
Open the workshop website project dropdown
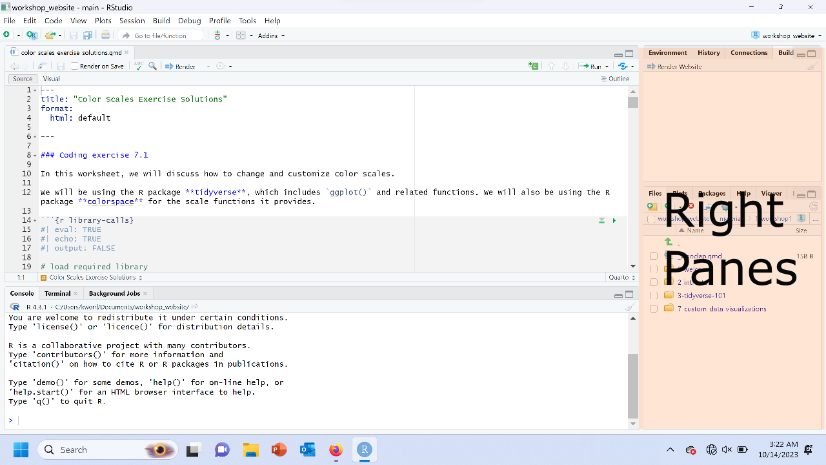click(787, 36)
